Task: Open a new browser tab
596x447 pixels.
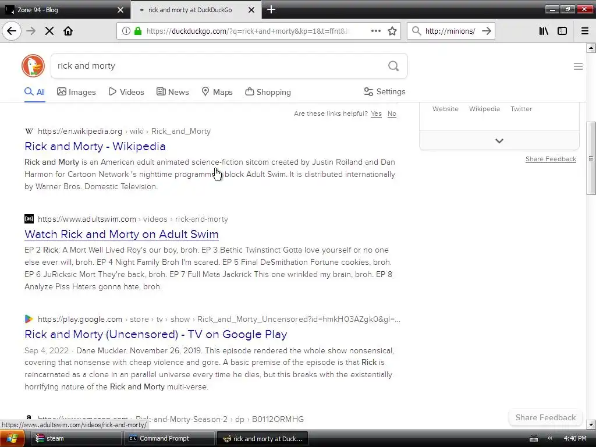Action: [x=271, y=9]
